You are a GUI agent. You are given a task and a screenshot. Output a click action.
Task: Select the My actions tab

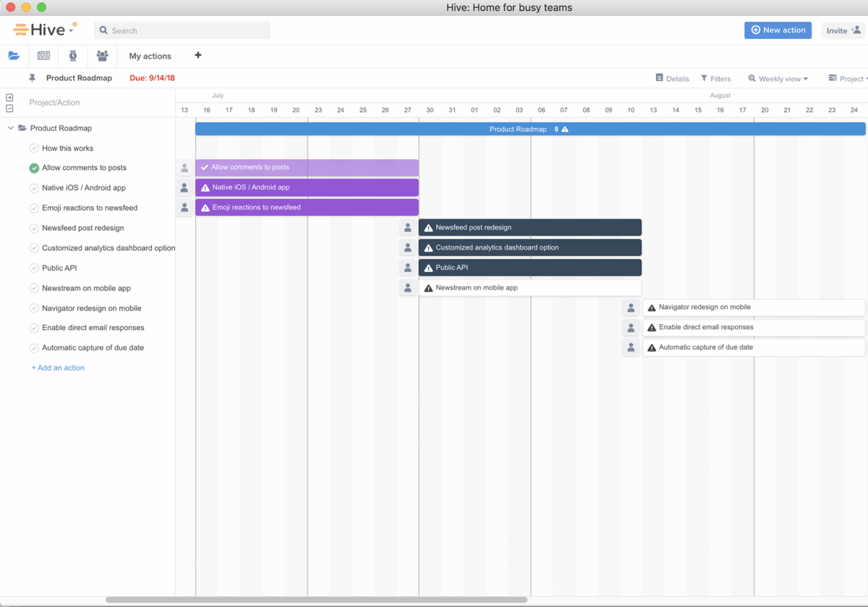150,56
